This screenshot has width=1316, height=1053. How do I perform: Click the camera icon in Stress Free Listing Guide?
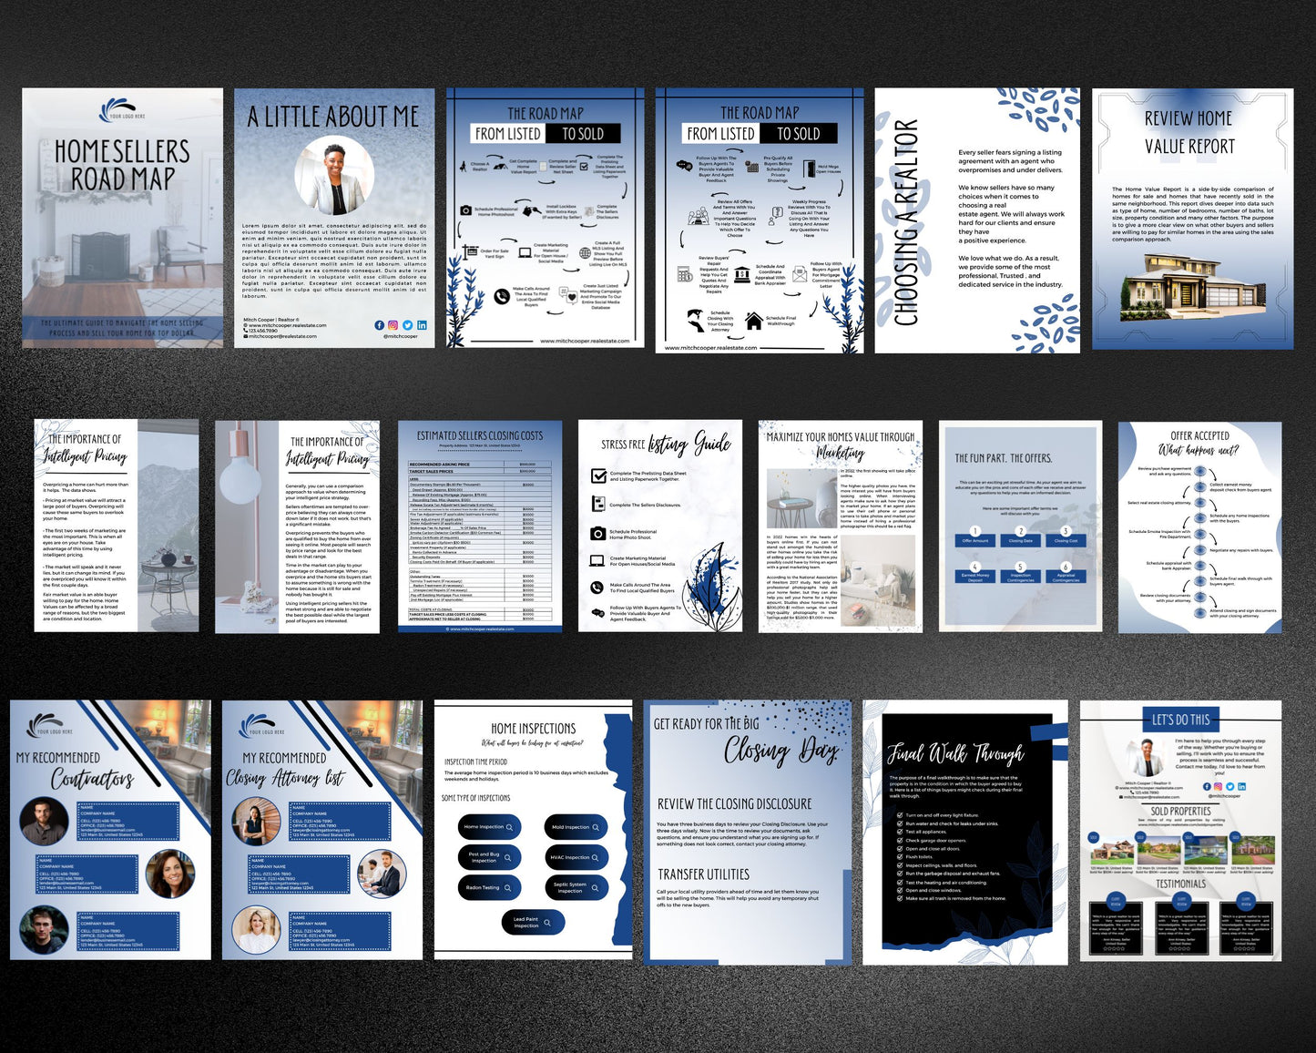coord(598,534)
